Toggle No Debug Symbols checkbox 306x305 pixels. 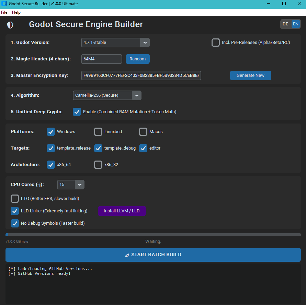15,223
